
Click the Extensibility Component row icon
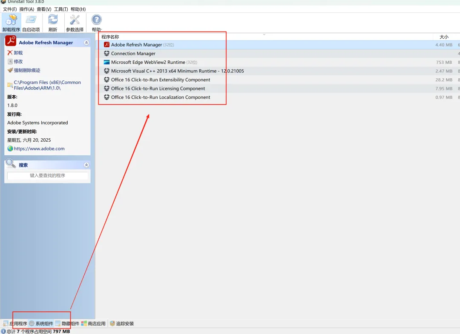coord(106,80)
